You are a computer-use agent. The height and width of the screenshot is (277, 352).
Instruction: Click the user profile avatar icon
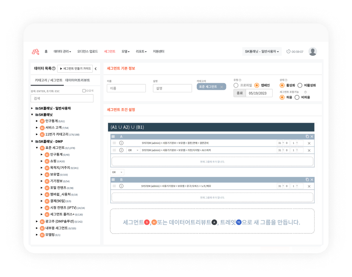point(312,52)
